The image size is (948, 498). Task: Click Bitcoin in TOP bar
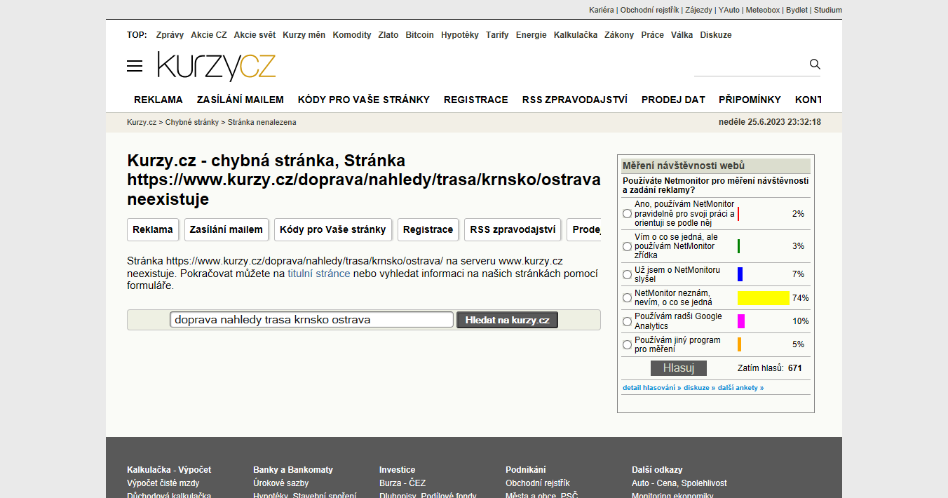click(420, 35)
